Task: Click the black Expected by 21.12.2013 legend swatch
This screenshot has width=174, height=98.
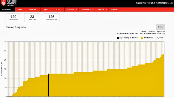Action: 118,38
